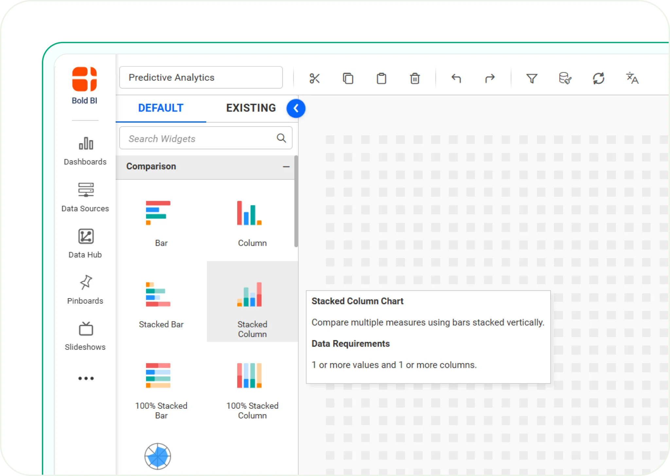The height and width of the screenshot is (476, 670).
Task: Click the Refresh icon in toolbar
Action: (598, 78)
